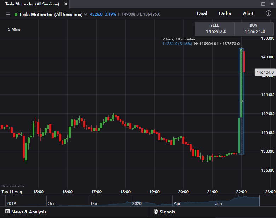Click the 3.19% change value
The width and height of the screenshot is (276, 218).
tap(110, 14)
